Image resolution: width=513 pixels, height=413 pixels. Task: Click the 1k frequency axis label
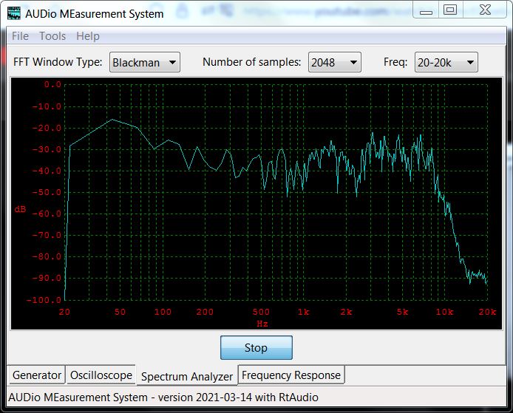pyautogui.click(x=303, y=312)
